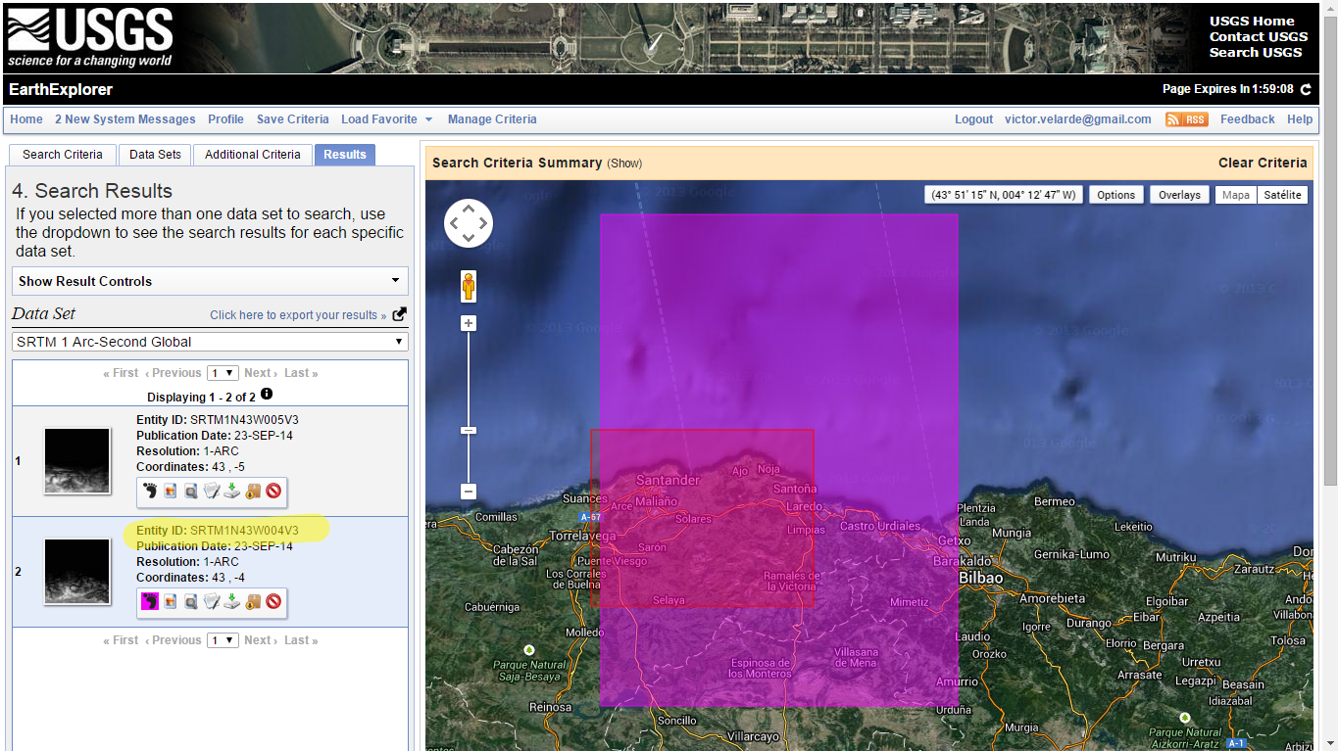Click the Street View pegman icon
Screen dimensions: 1338x751
469,286
